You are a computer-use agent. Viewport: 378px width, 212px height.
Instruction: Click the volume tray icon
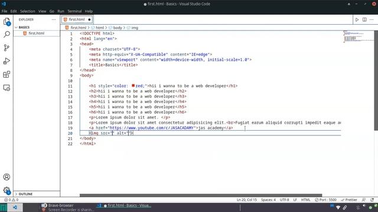[364, 206]
